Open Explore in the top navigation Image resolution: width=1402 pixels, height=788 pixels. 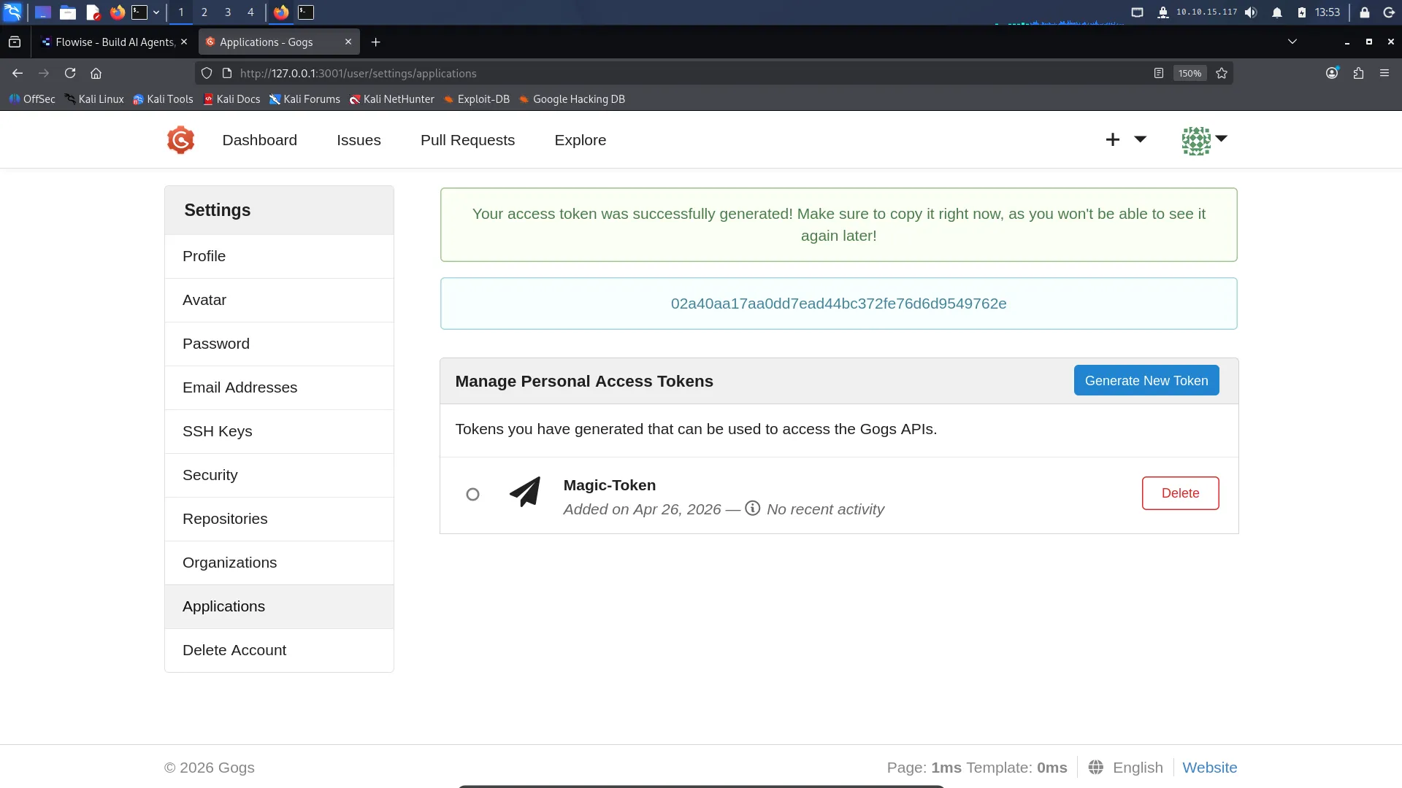[581, 140]
